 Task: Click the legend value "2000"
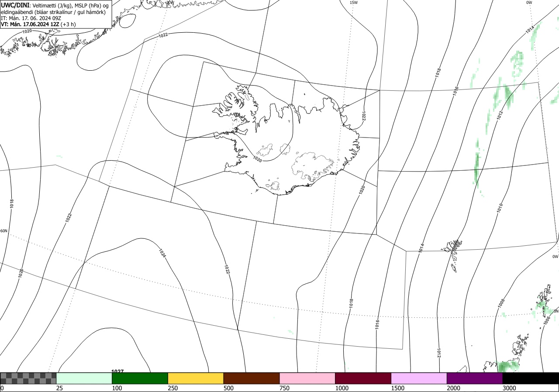tap(453, 388)
